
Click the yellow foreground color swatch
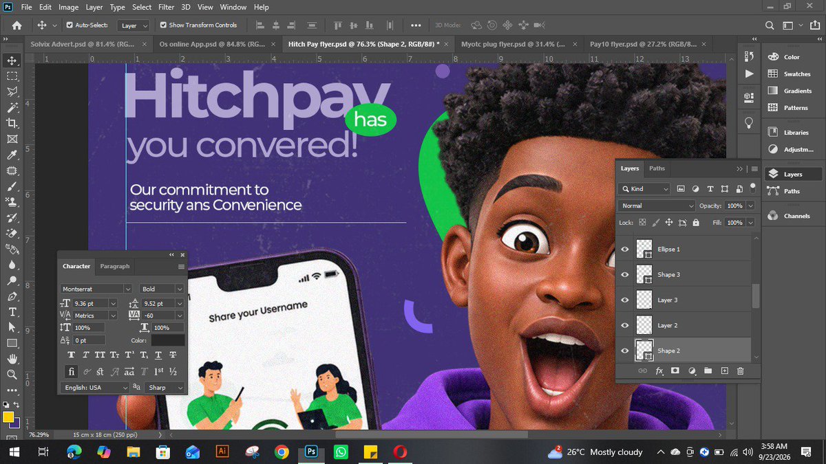(8, 417)
